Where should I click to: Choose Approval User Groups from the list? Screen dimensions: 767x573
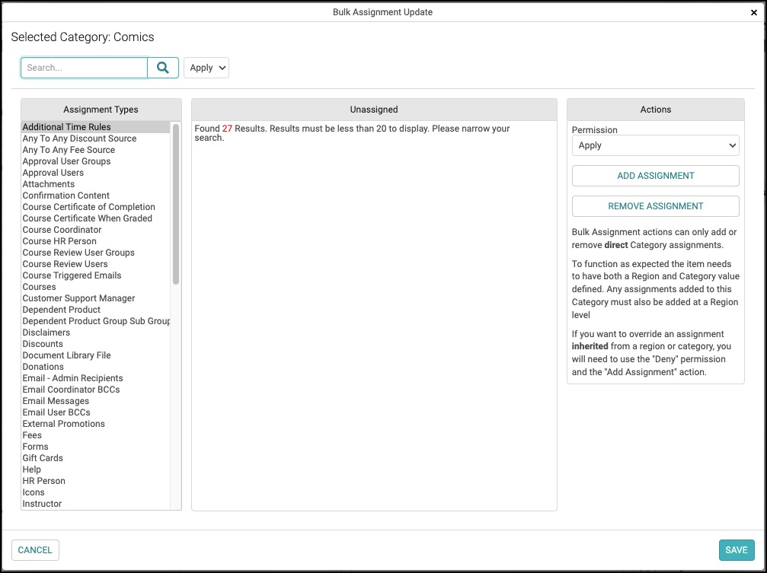click(66, 161)
